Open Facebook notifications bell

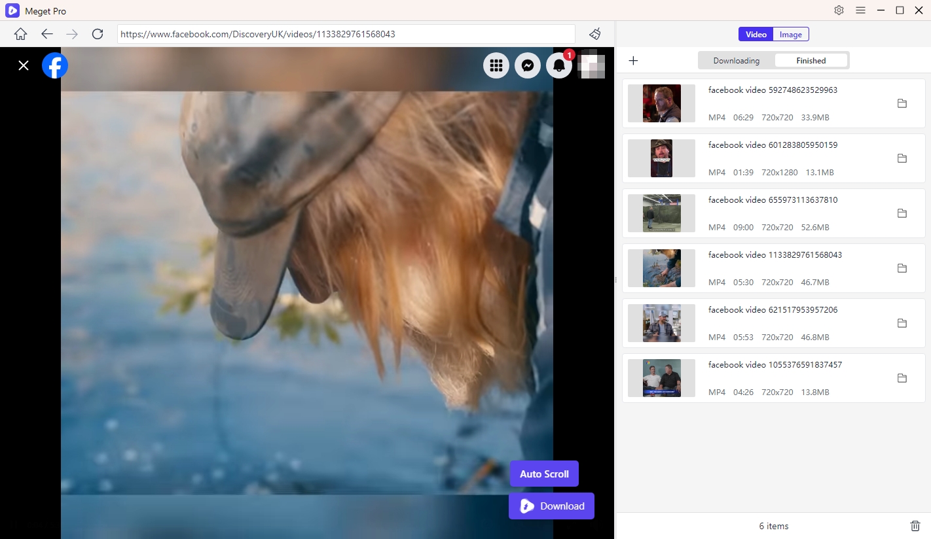coord(558,65)
